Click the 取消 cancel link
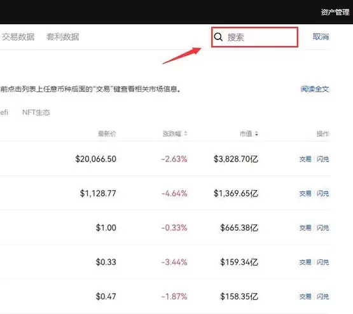This screenshot has width=353, height=314. point(321,37)
